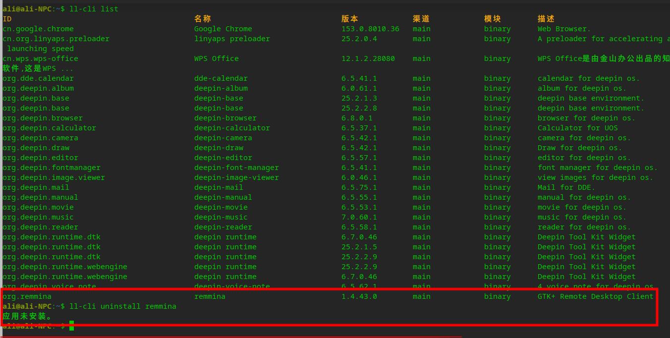Click the 'll-cli uninstall remmina' command
Viewport: 670px width, 338px height.
[x=123, y=306]
